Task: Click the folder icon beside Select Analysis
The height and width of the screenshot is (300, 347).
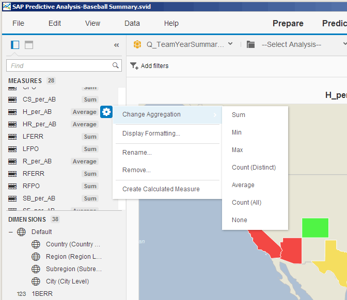Action: tap(251, 44)
